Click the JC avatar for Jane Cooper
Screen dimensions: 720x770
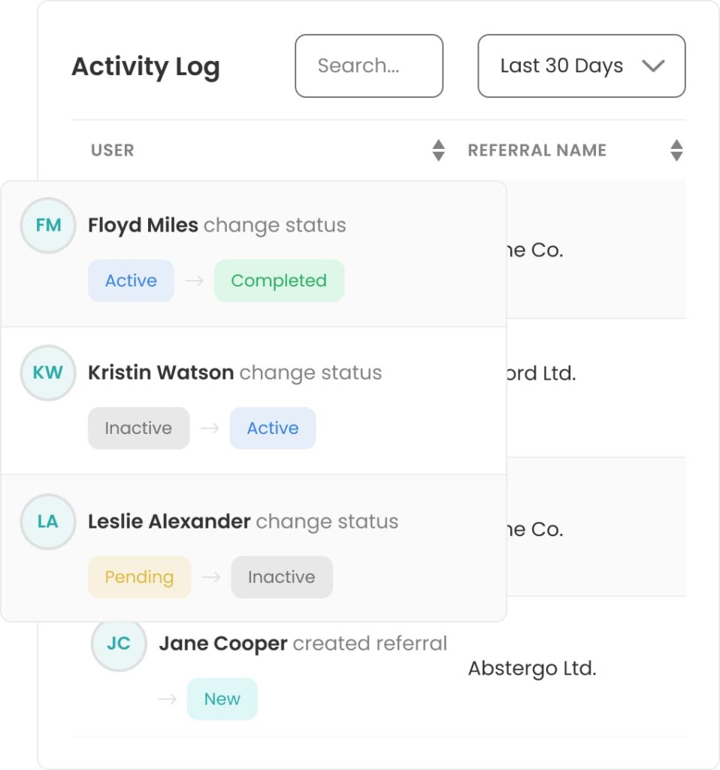pos(119,644)
